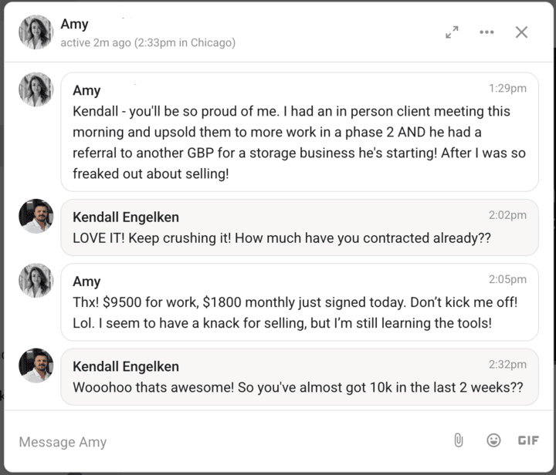Click the 1:29pm message timestamp
Screen dimensions: 556x475
point(507,89)
